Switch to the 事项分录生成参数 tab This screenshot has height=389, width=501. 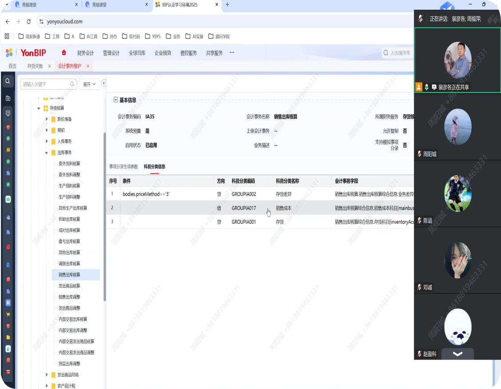pos(124,166)
